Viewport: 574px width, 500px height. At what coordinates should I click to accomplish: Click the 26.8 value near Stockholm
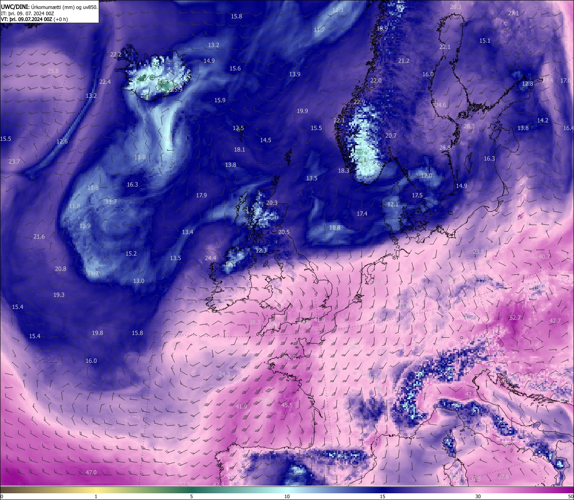pyautogui.click(x=445, y=148)
